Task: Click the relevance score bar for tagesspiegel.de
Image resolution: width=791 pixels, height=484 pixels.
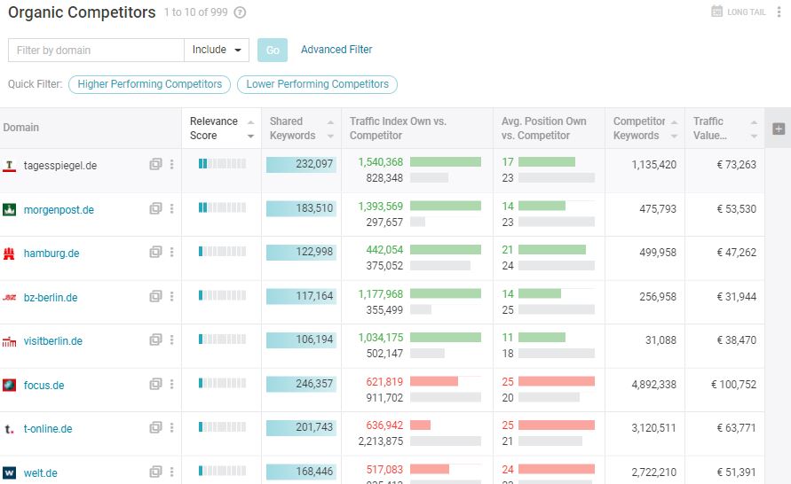Action: tap(222, 163)
